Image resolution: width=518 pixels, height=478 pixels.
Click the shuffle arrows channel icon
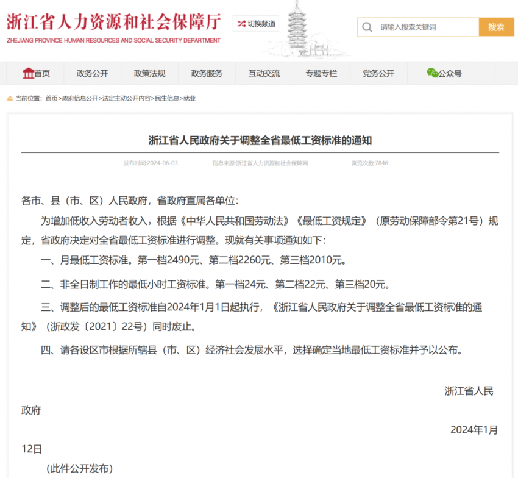(241, 24)
